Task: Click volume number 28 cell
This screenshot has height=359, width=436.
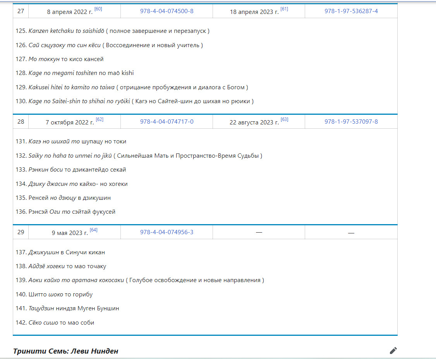Action: [21, 122]
